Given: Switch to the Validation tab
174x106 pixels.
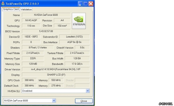Looking at the screenshot, I should click(x=26, y=10).
